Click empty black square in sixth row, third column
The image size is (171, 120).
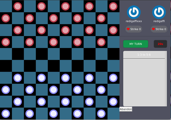pyautogui.click(x=30, y=66)
